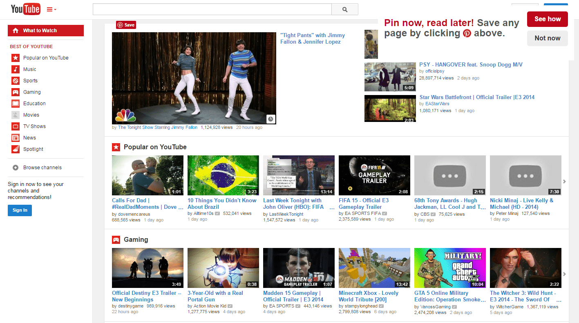Click the Browse channels plus icon
The height and width of the screenshot is (323, 579).
tap(16, 168)
